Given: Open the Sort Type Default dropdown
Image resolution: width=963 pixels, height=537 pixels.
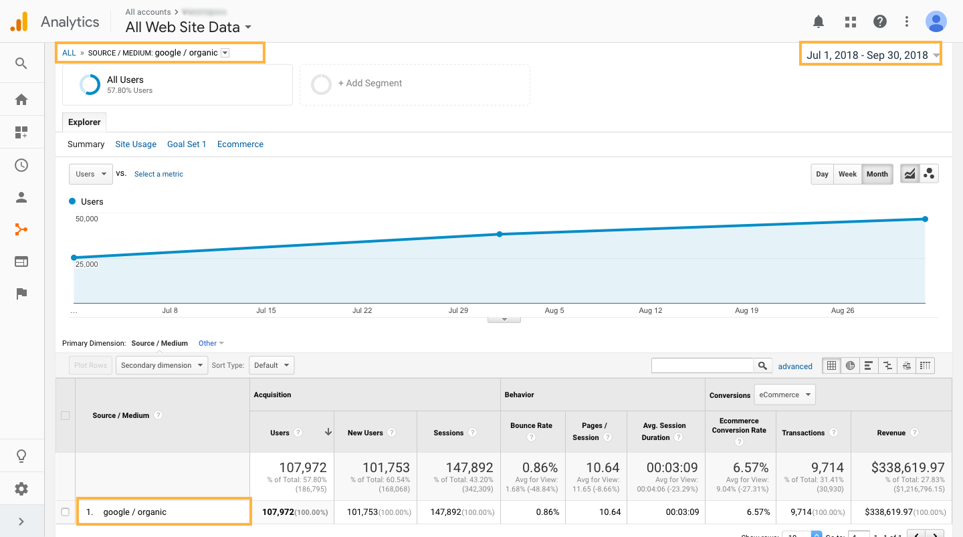Looking at the screenshot, I should (272, 365).
